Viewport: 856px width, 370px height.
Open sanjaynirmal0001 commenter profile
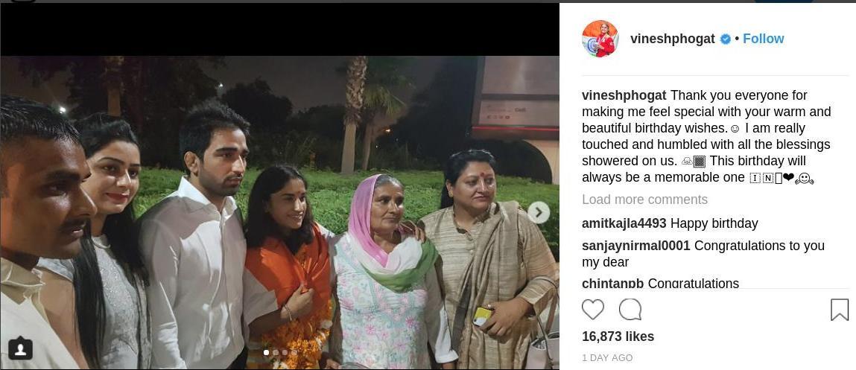636,246
